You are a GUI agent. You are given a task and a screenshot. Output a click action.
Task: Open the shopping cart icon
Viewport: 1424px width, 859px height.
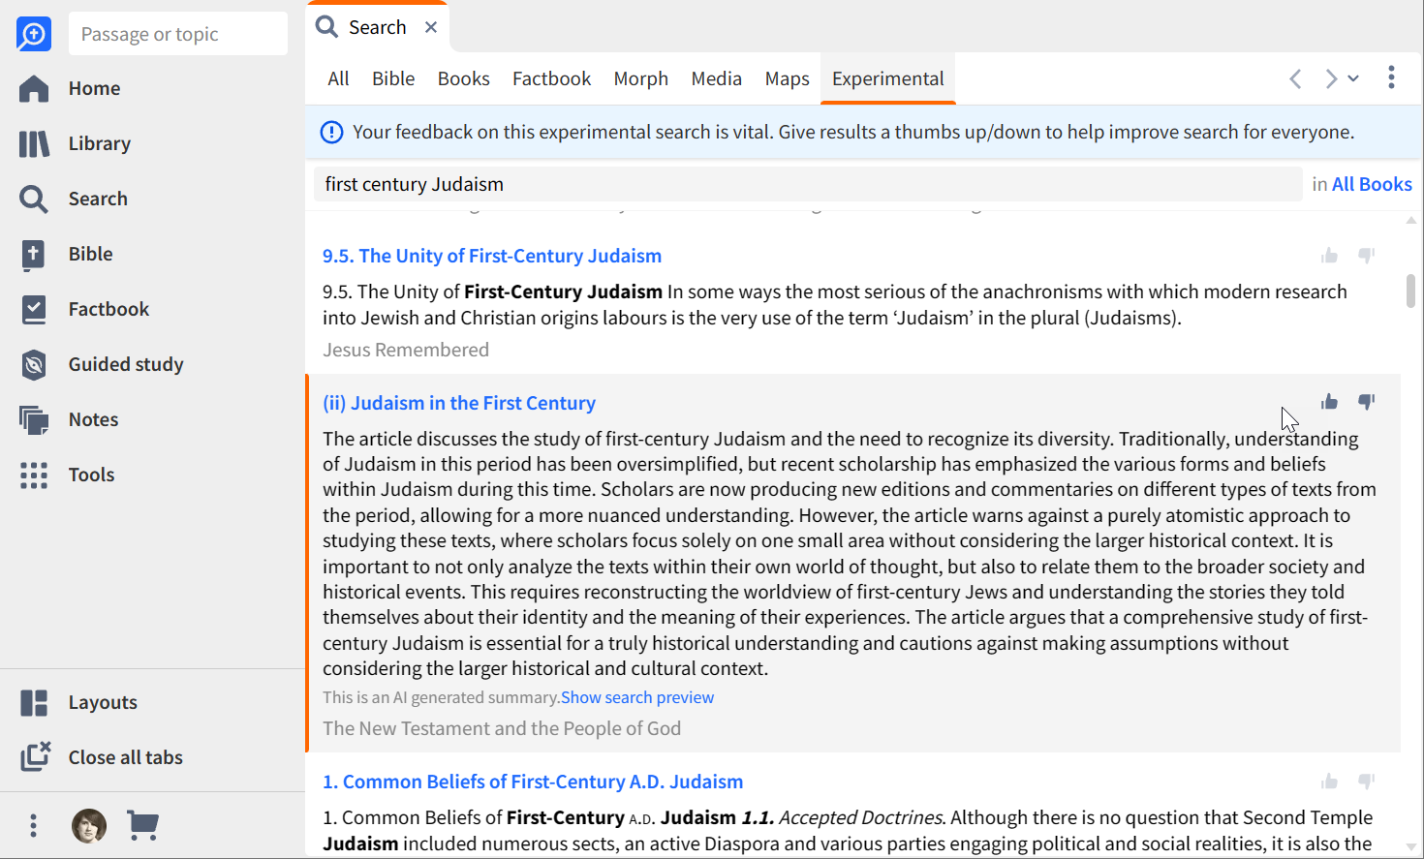point(143,825)
